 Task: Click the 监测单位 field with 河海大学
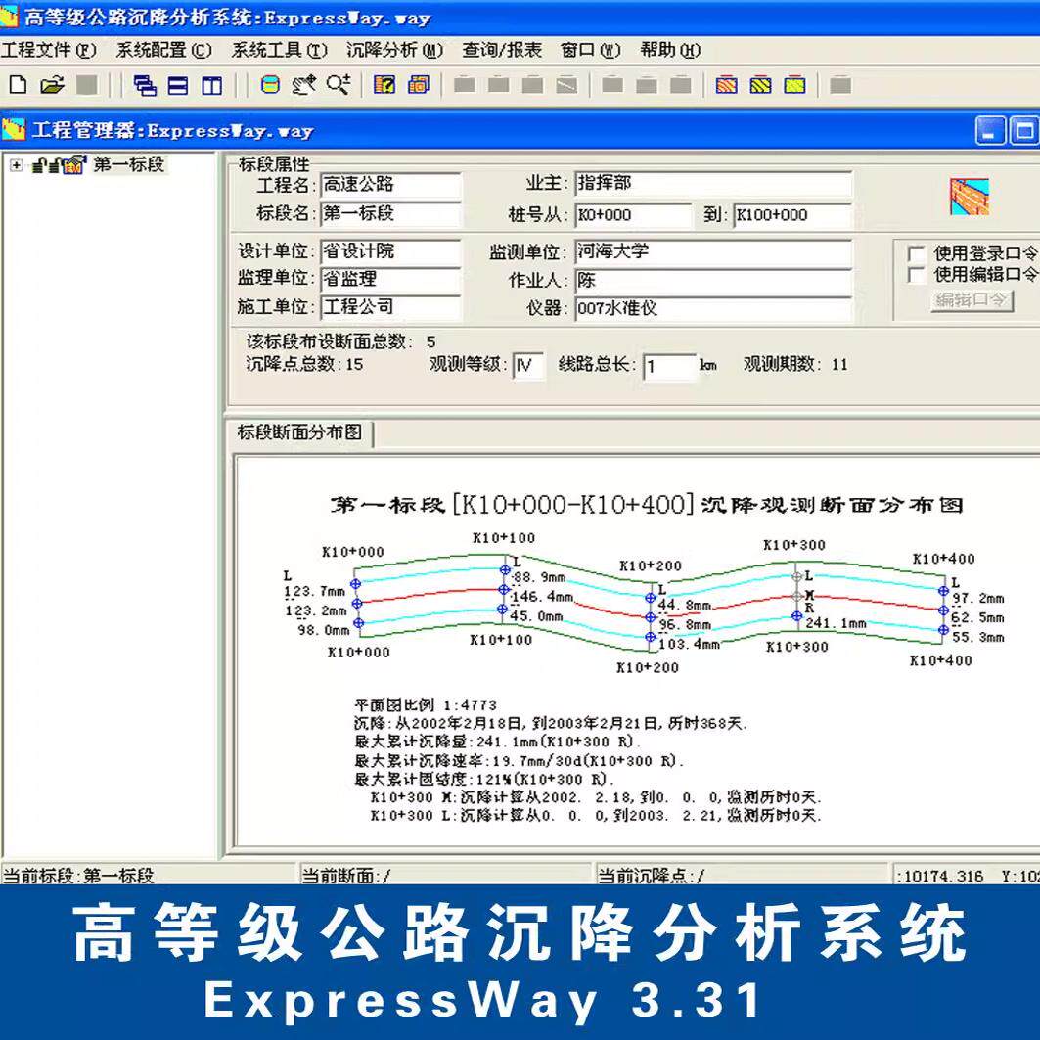(713, 252)
